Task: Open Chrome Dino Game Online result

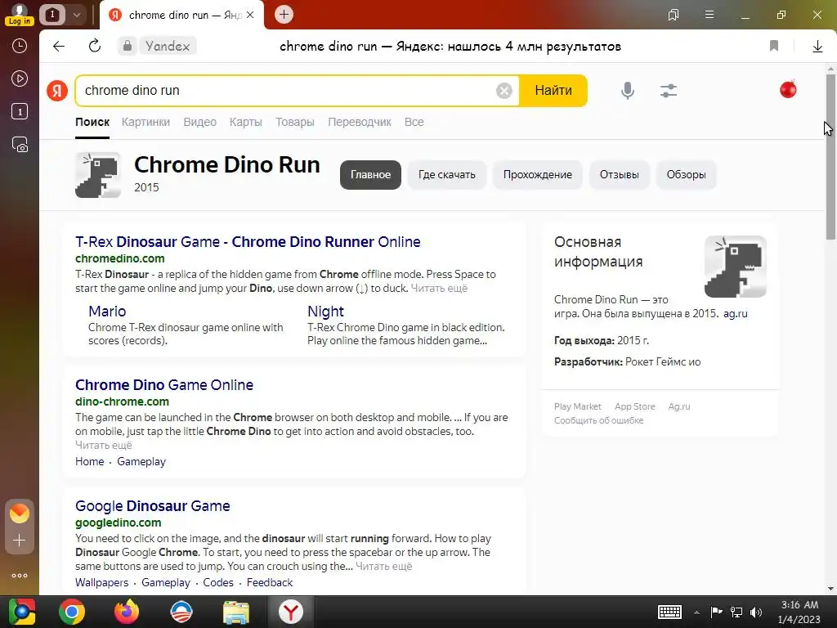Action: pos(164,385)
